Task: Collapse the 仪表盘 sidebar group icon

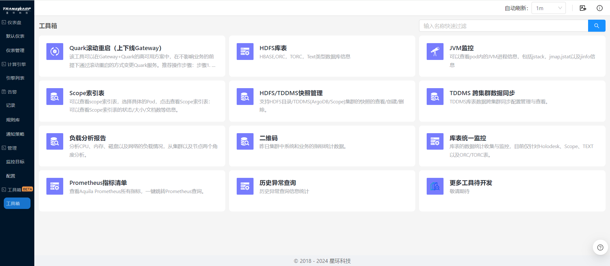Action: [x=4, y=22]
